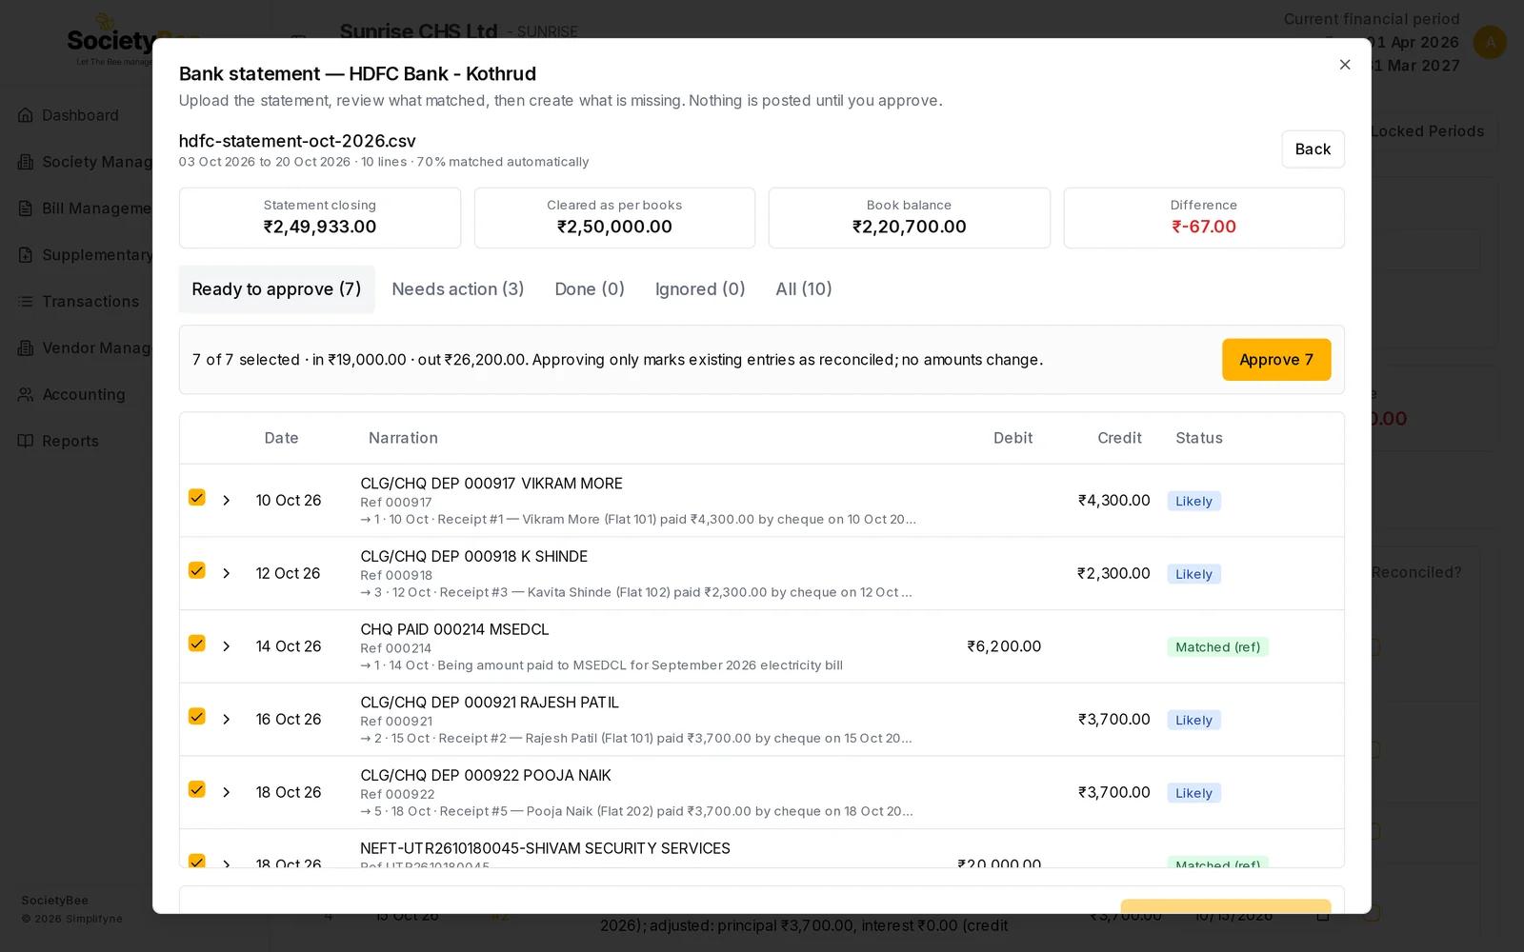Click the Reports sidebar icon
This screenshot has width=1524, height=952.
tap(26, 441)
